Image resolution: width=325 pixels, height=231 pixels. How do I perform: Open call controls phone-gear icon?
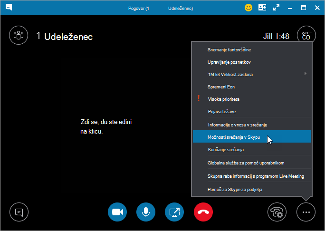(277, 212)
